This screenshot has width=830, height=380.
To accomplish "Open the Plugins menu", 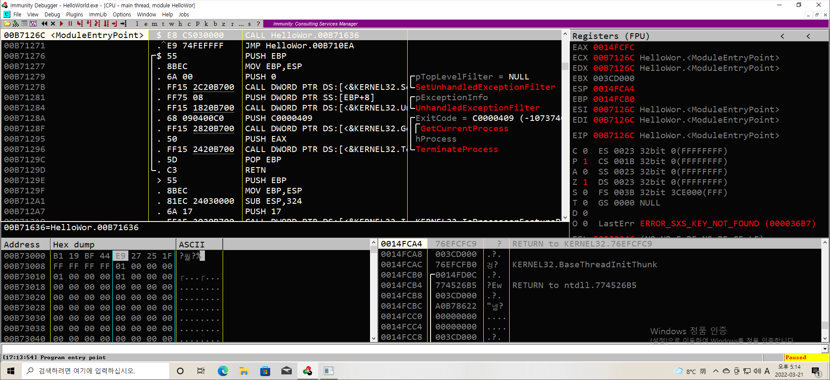I will point(74,14).
